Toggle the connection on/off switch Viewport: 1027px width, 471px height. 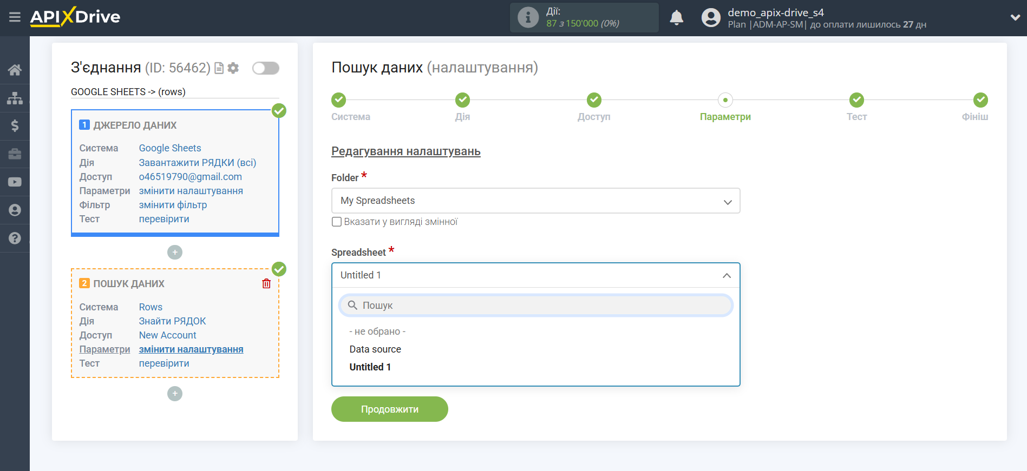(x=265, y=68)
